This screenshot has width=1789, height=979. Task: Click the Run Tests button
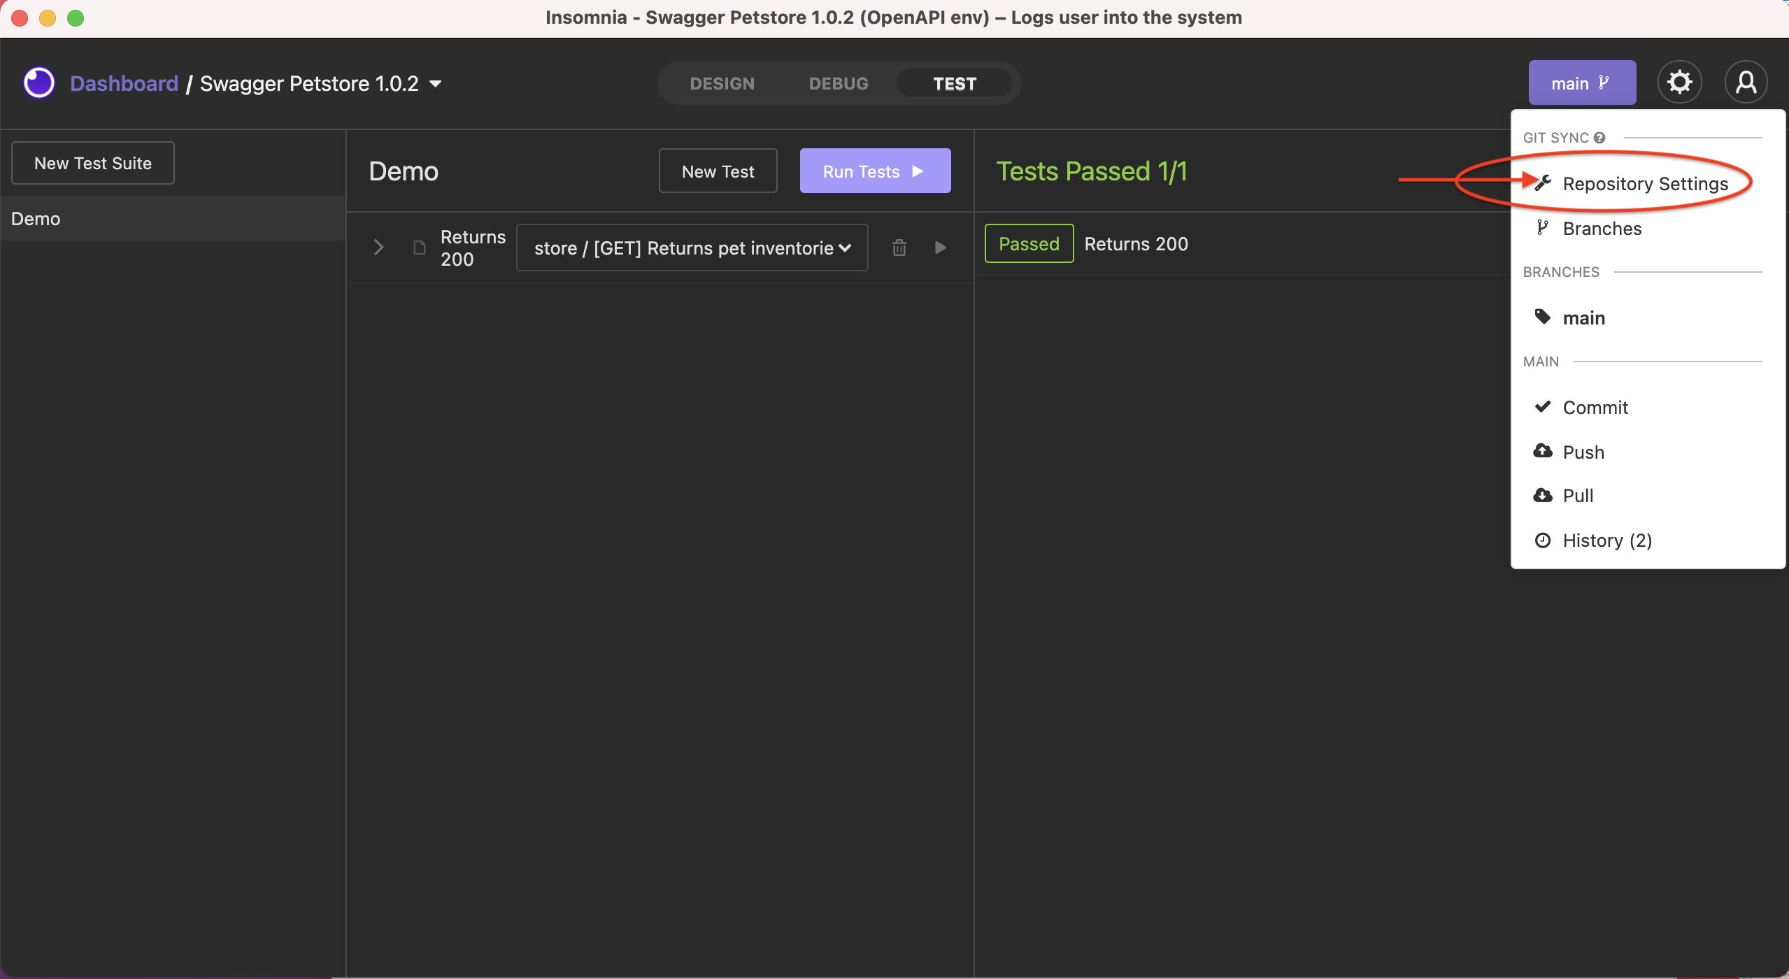point(874,171)
